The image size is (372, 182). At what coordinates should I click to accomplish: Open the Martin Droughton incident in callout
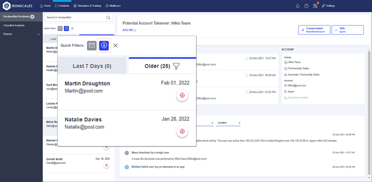pos(127,92)
